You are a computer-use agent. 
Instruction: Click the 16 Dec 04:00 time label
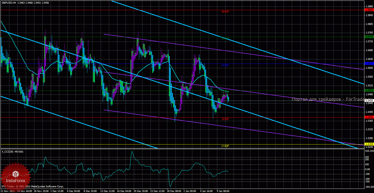124,191
